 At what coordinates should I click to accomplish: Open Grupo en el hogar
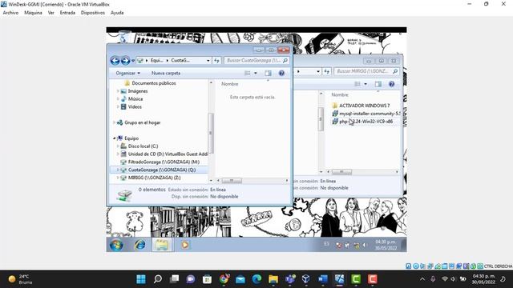pyautogui.click(x=143, y=122)
